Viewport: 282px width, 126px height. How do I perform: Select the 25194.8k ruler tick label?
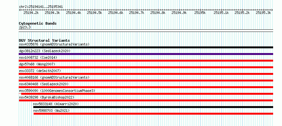158,13
